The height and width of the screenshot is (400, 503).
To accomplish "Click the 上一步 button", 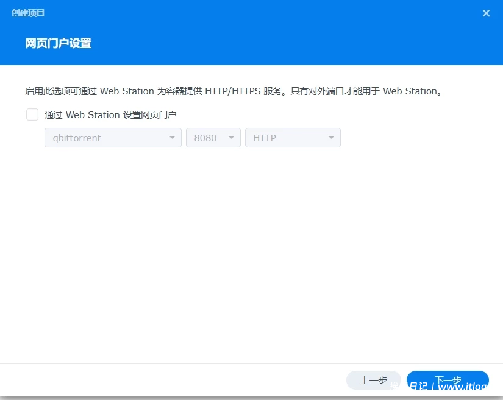I will (373, 380).
